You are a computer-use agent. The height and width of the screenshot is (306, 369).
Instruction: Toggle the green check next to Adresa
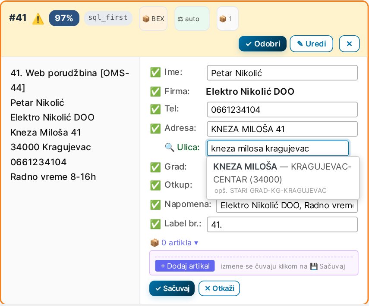(x=155, y=128)
